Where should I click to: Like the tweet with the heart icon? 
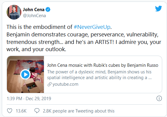point(10,111)
